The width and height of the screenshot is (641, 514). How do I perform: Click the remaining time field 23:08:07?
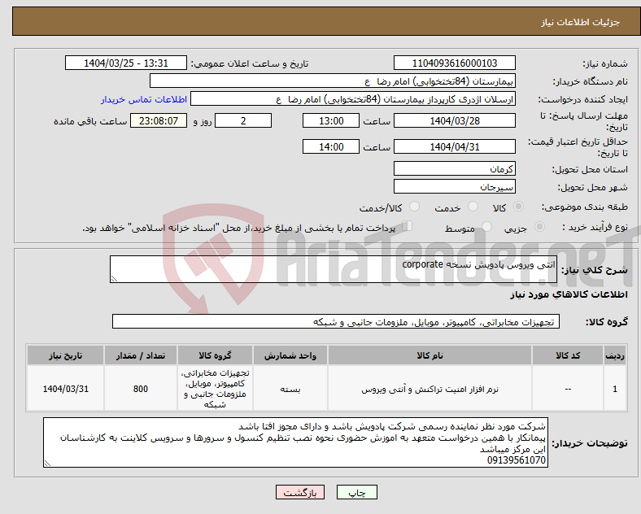[159, 120]
